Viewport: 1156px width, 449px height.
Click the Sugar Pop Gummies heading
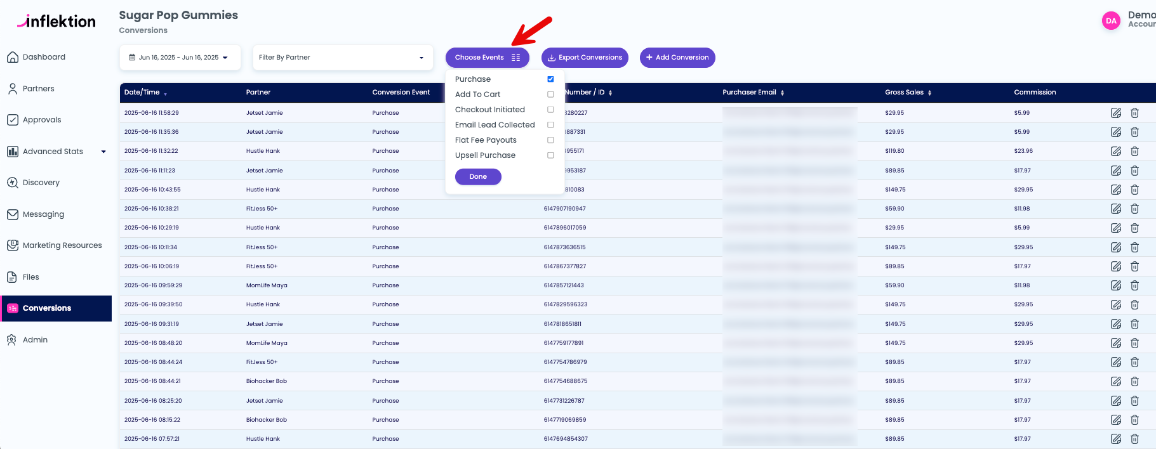[178, 15]
